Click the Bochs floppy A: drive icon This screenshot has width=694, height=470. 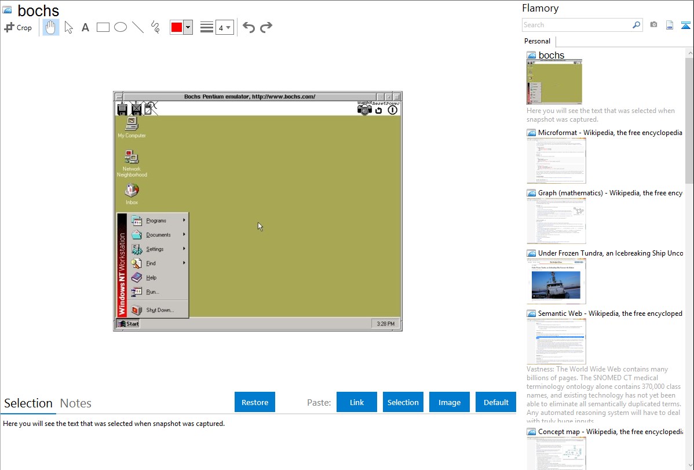click(123, 108)
